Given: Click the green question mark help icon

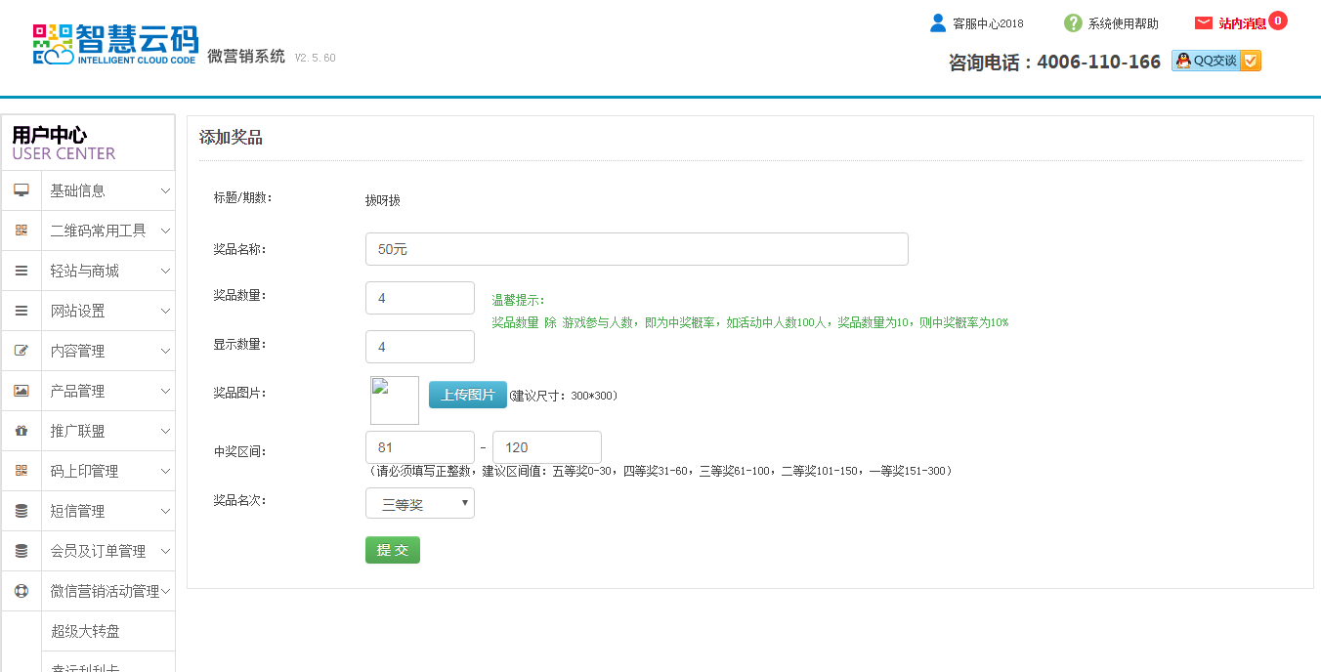Looking at the screenshot, I should click(x=1073, y=23).
